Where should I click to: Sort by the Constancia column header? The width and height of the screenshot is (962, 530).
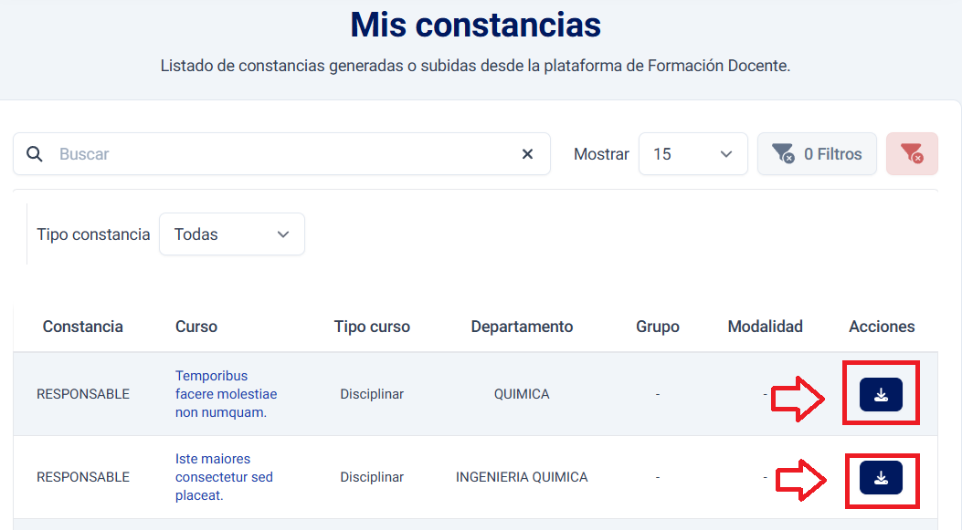(83, 327)
